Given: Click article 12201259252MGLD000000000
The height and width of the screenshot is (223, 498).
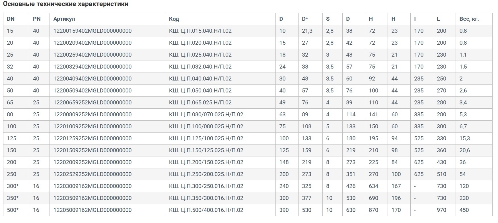Looking at the screenshot, I should coord(92,138).
